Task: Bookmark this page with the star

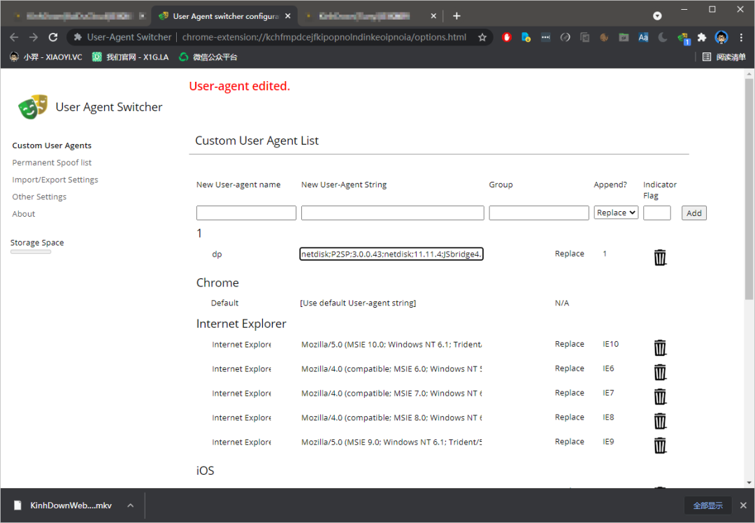Action: (482, 37)
